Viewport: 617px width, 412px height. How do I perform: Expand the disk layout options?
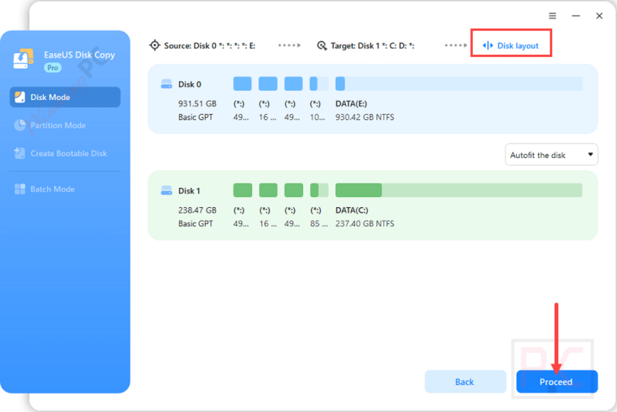pos(590,154)
